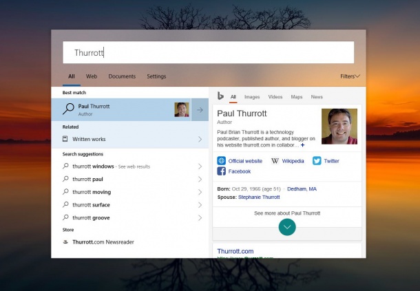
Task: Click the Wikipedia W icon
Action: 275,161
